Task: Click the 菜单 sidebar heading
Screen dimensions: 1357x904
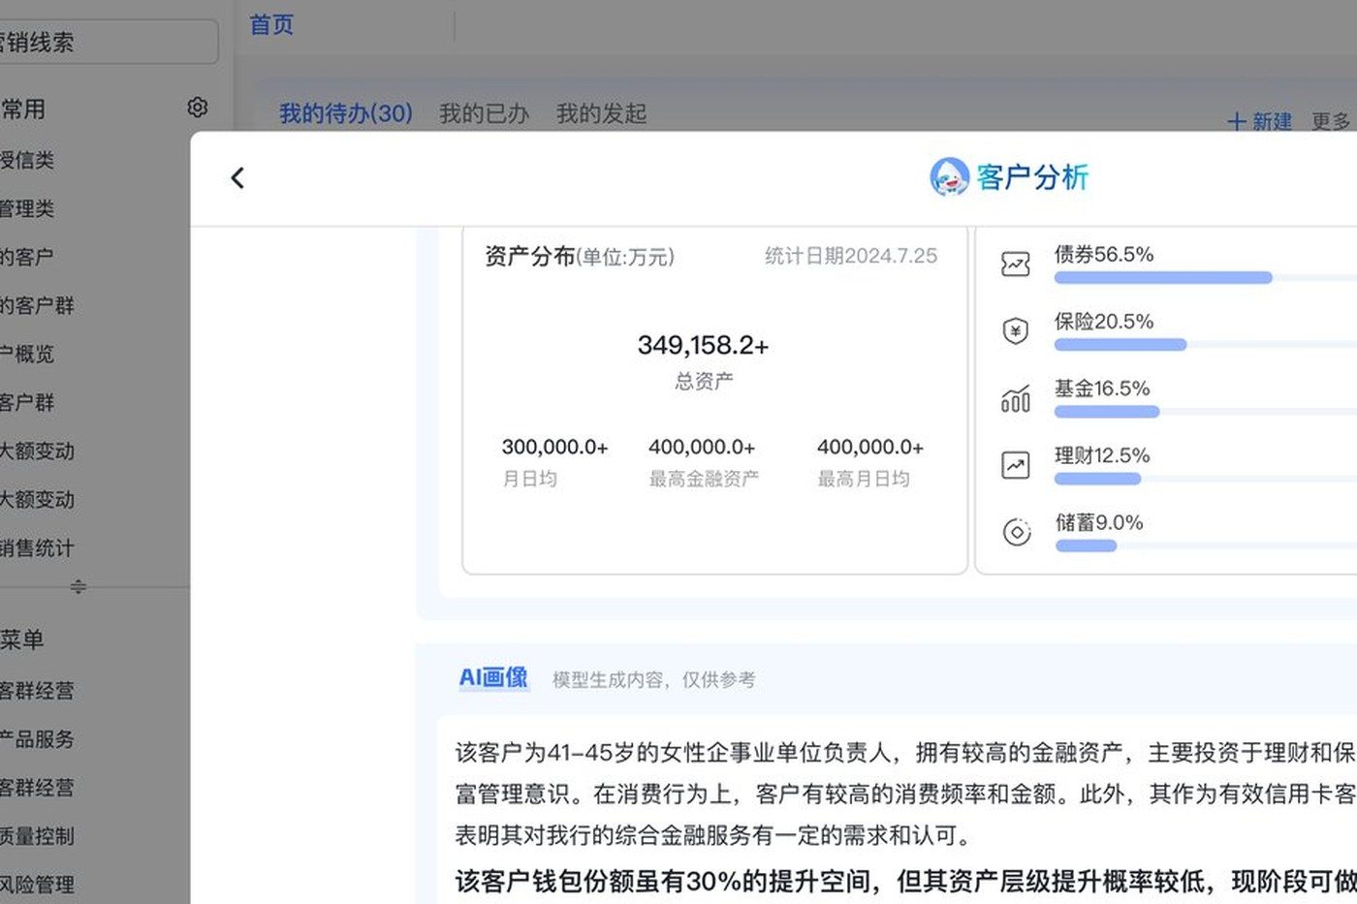Action: click(x=21, y=639)
